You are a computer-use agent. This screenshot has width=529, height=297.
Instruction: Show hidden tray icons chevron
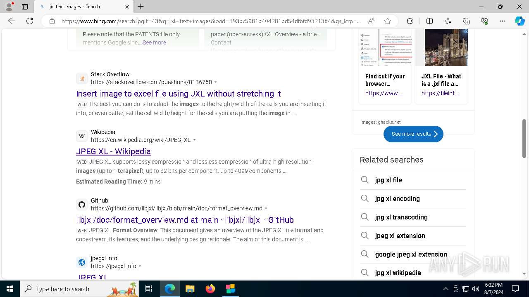(x=446, y=289)
